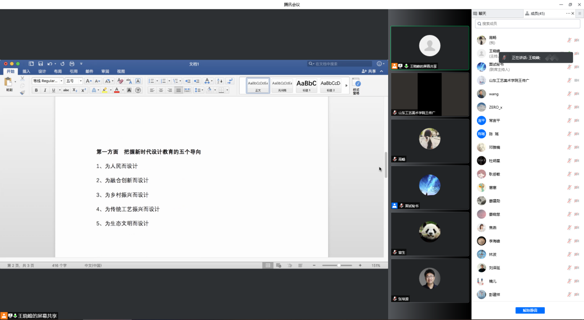
Task: Expand the styles gallery arrow
Action: [x=347, y=85]
